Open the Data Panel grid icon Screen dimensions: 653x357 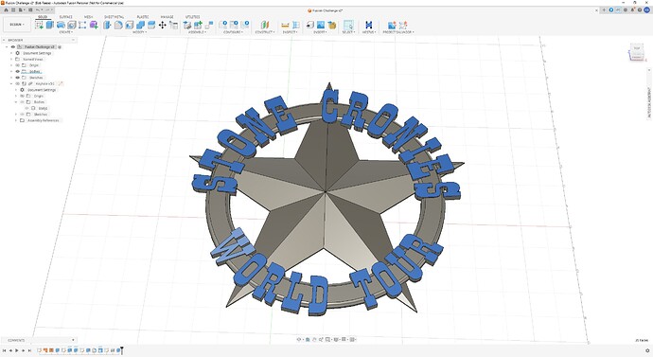click(x=13, y=10)
